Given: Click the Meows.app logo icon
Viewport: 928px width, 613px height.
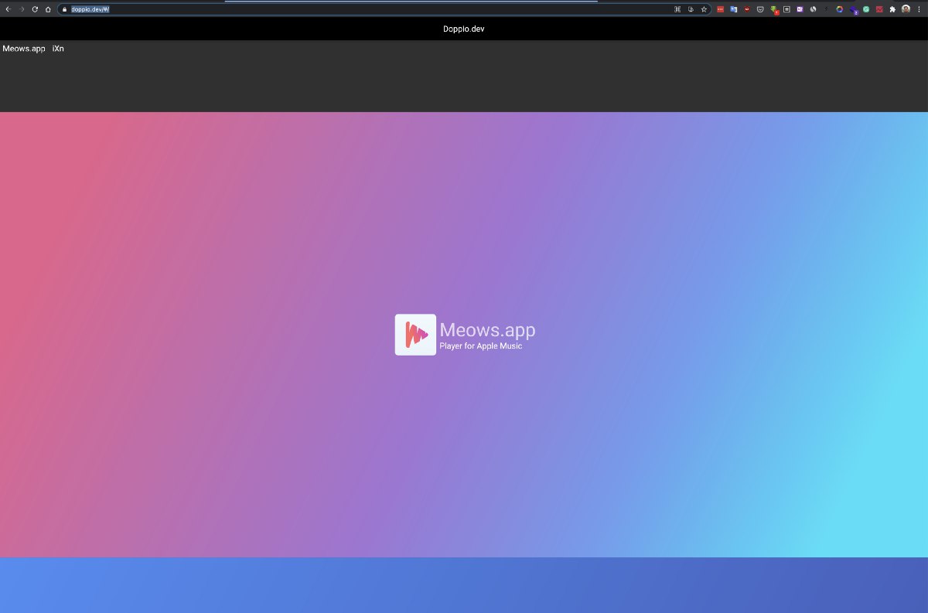Looking at the screenshot, I should (415, 335).
